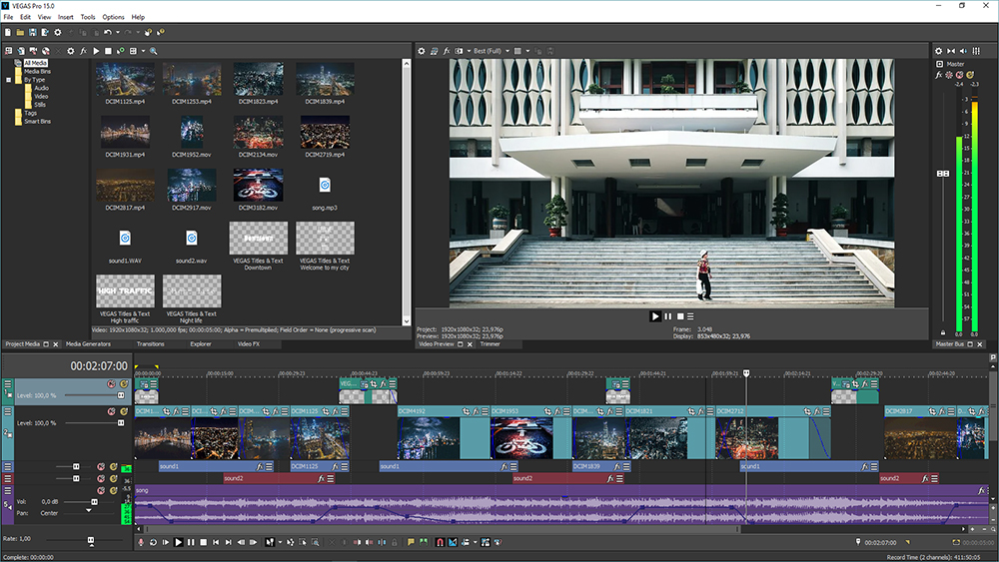
Task: Open Undo history dropdown arrow
Action: tap(117, 32)
